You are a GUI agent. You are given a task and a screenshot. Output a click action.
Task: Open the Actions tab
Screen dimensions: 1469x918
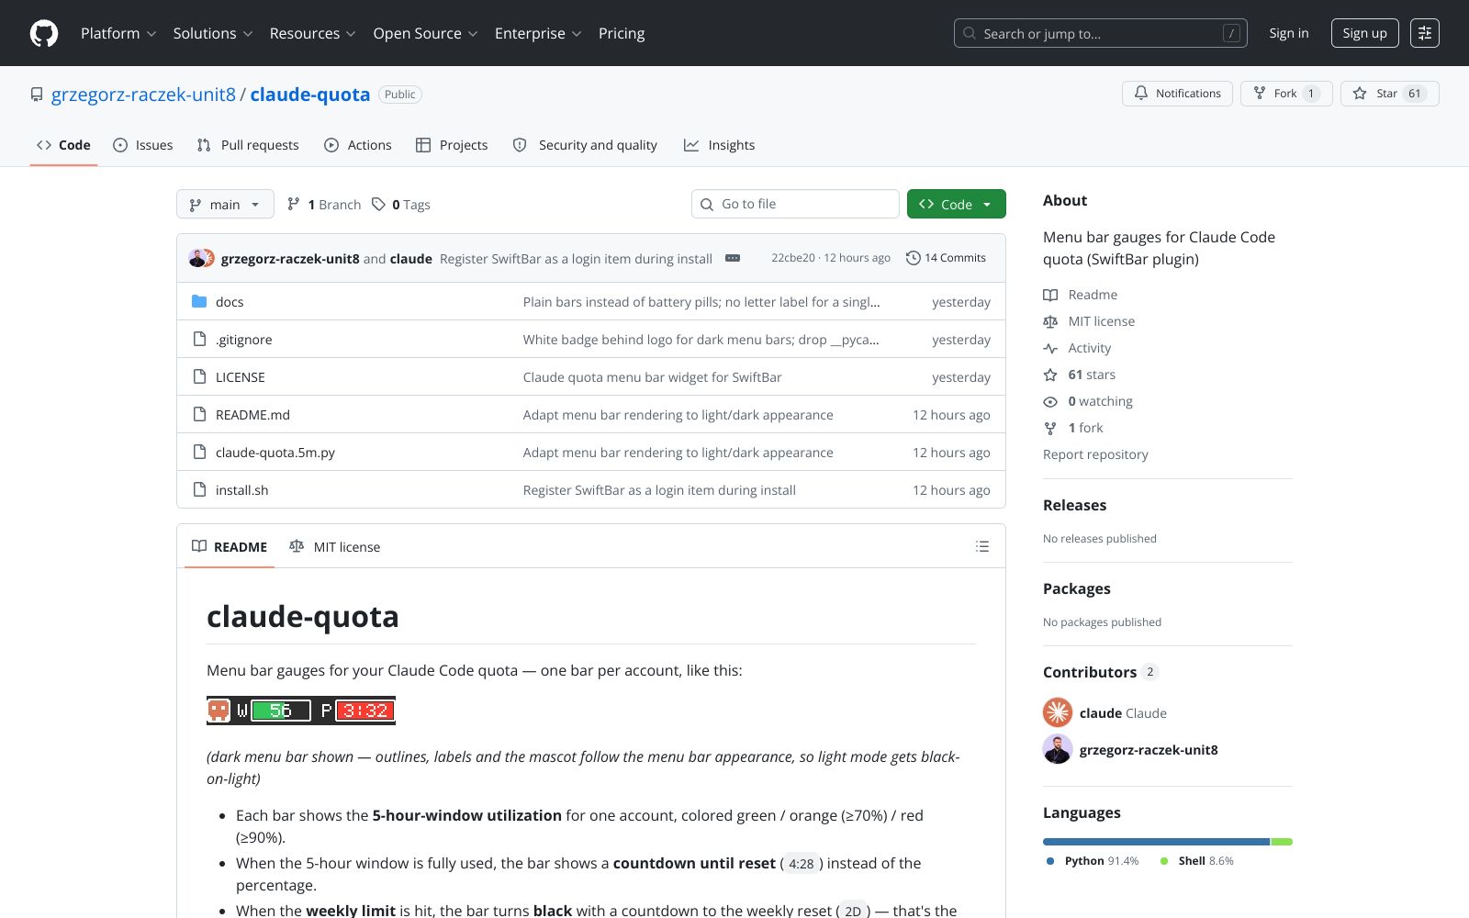(358, 145)
